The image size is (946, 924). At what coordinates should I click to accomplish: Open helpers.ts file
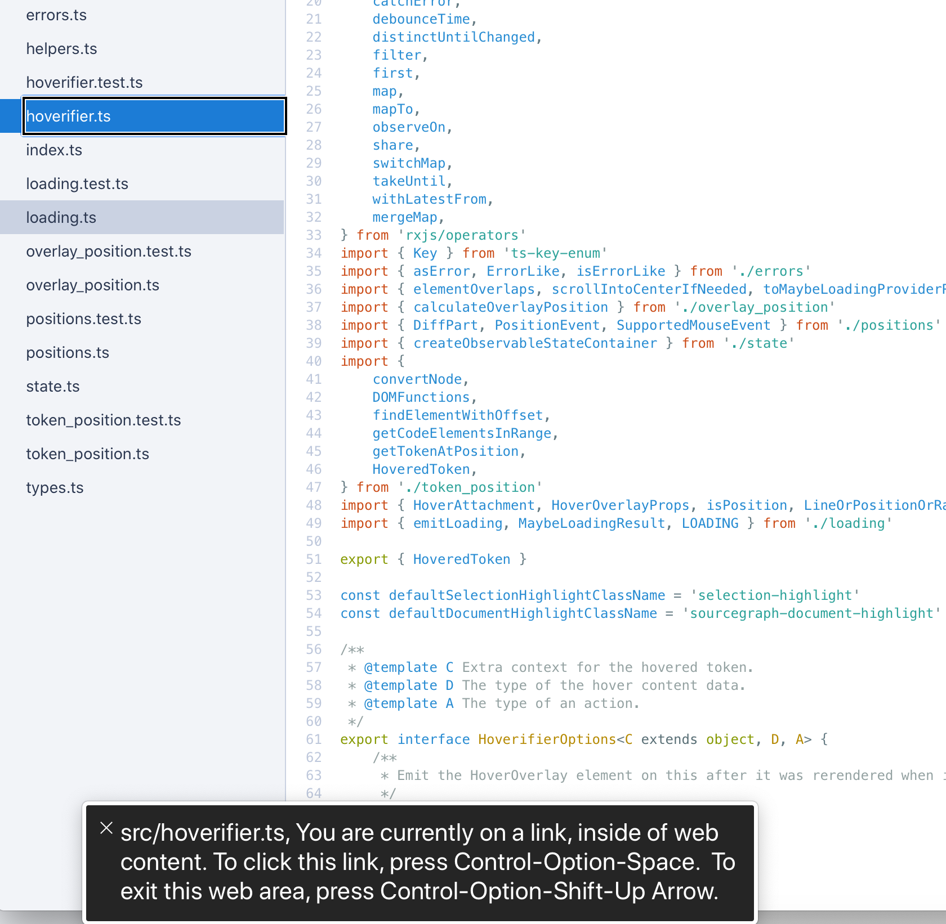click(61, 49)
